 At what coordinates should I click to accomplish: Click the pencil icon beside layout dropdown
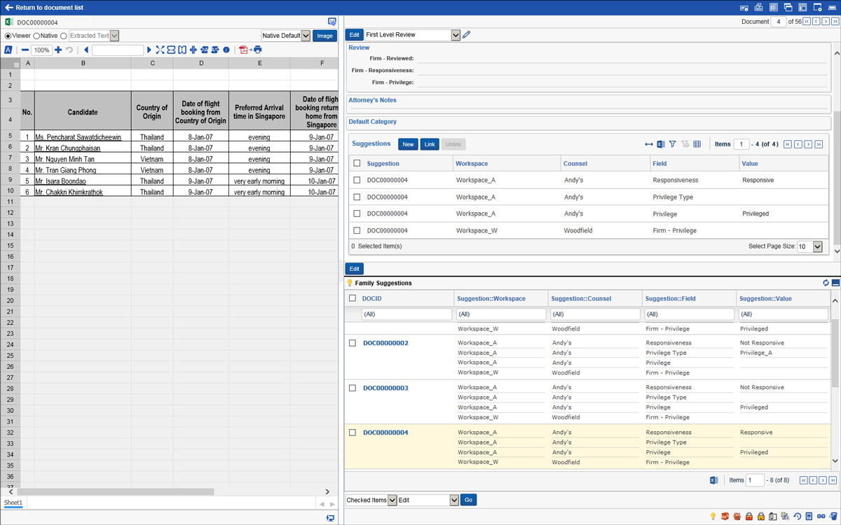[x=467, y=35]
